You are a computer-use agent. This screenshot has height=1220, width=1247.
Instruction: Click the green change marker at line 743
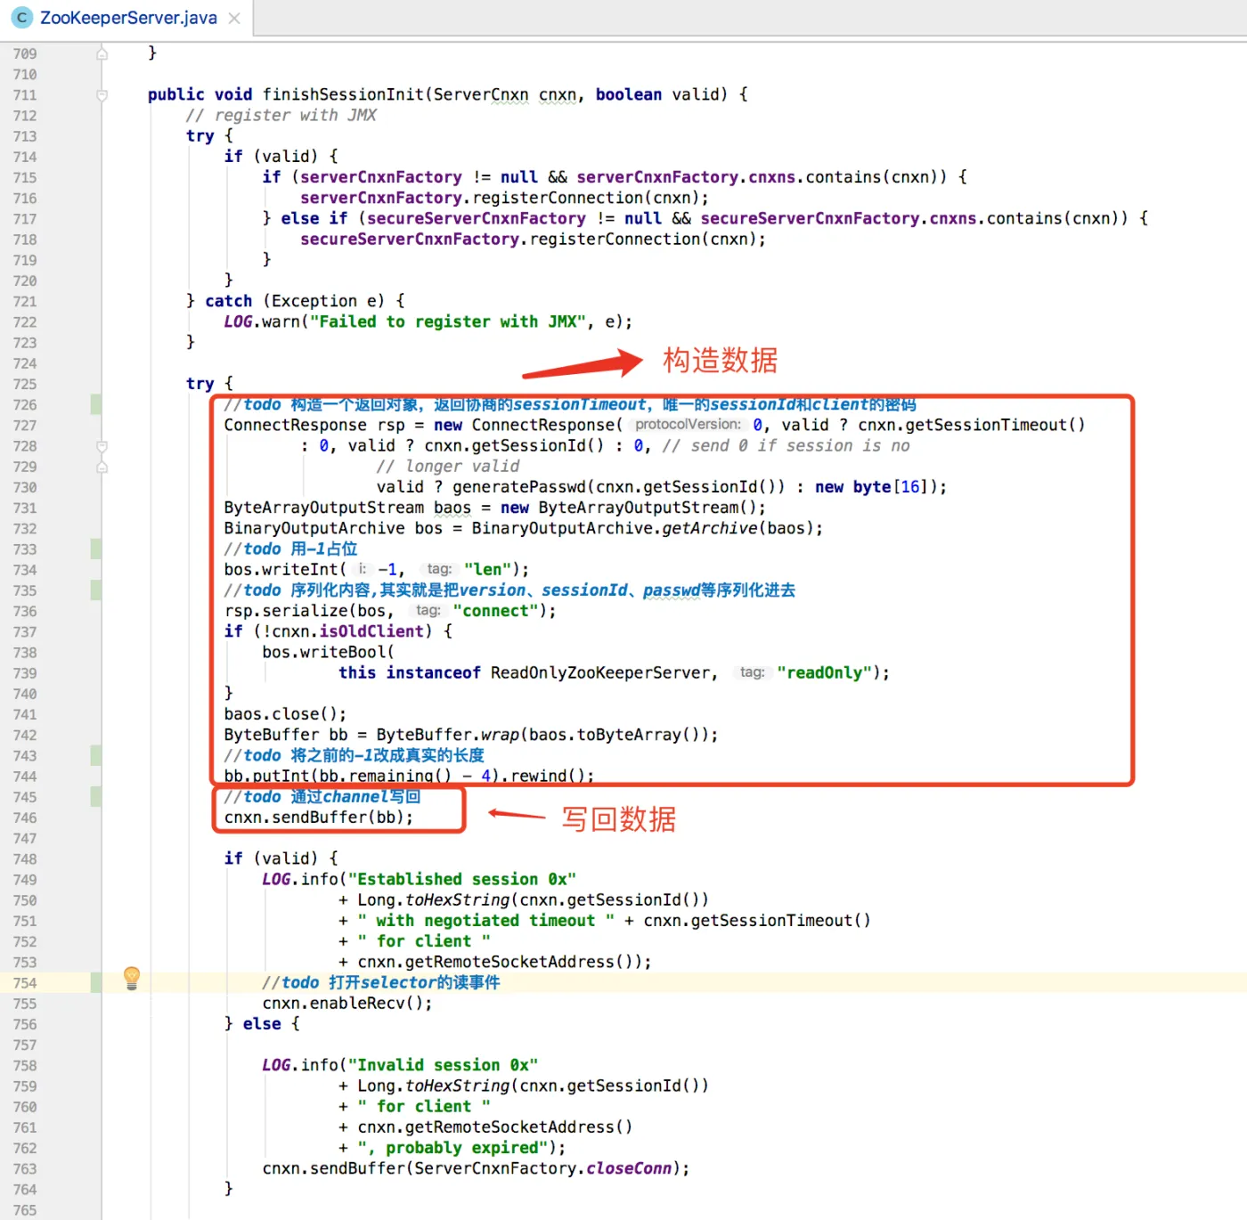(x=95, y=756)
